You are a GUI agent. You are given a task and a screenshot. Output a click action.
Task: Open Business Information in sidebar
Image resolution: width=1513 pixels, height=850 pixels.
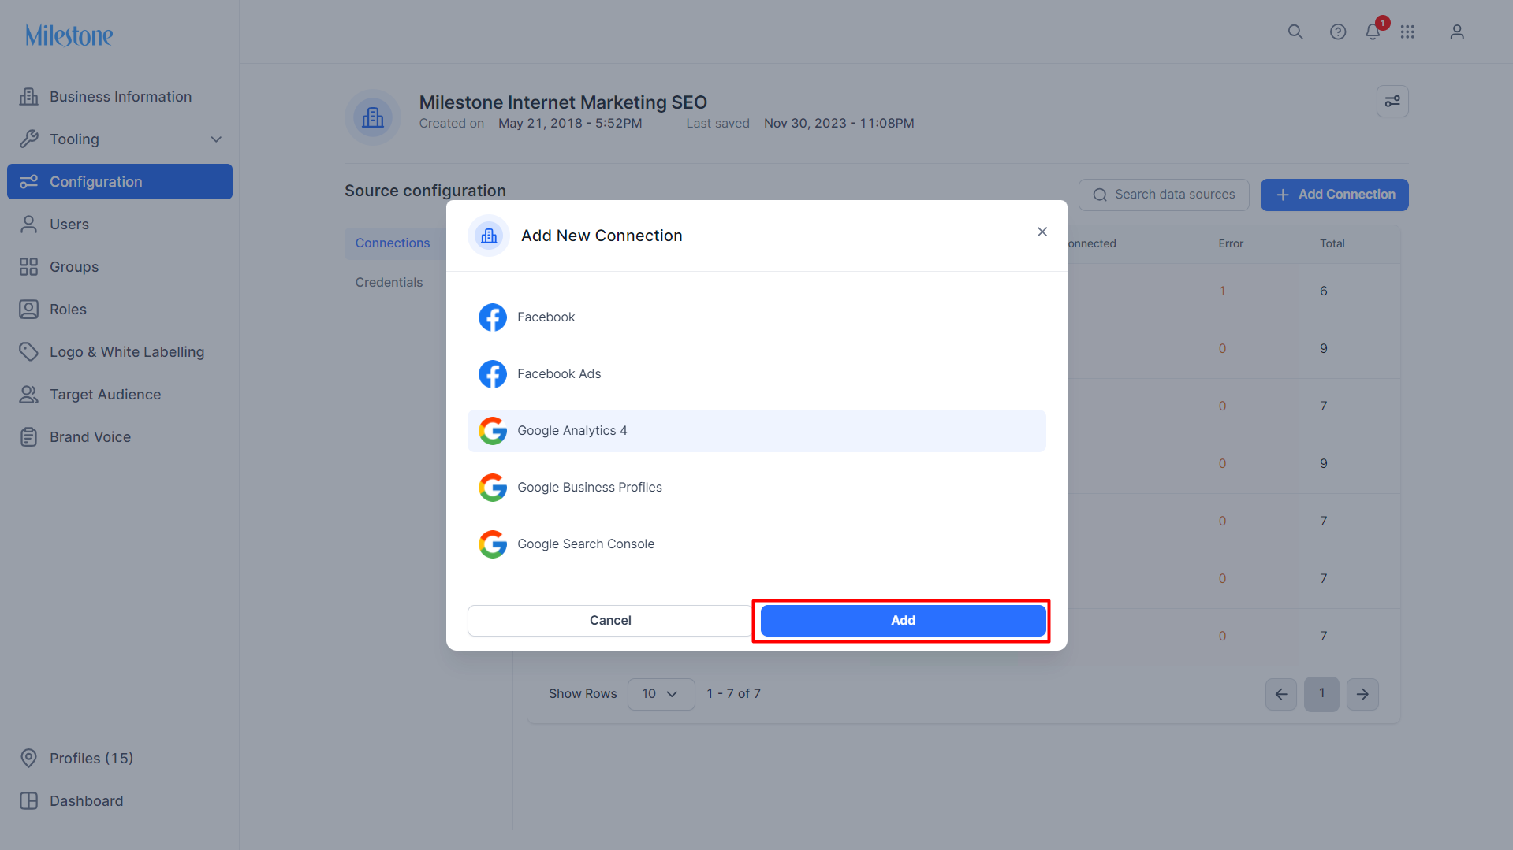point(120,97)
